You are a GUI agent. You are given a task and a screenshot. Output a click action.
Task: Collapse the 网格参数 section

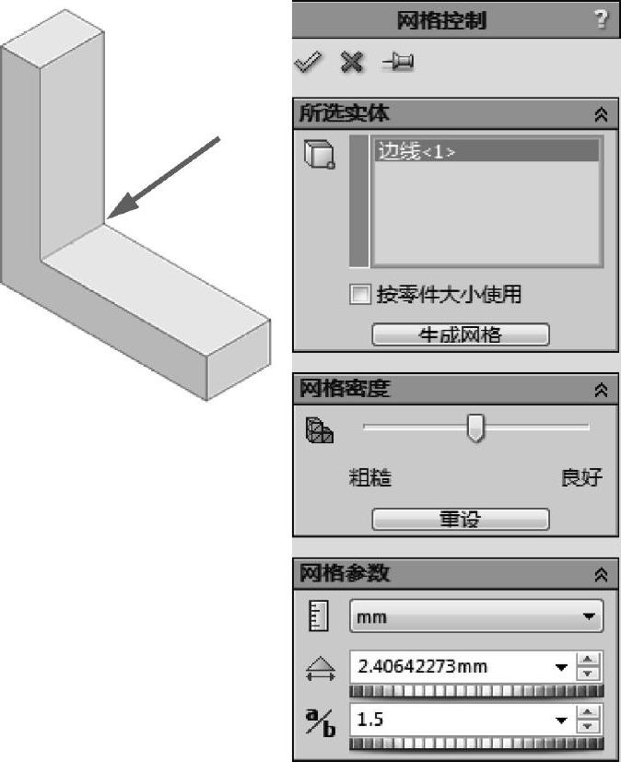[x=601, y=575]
